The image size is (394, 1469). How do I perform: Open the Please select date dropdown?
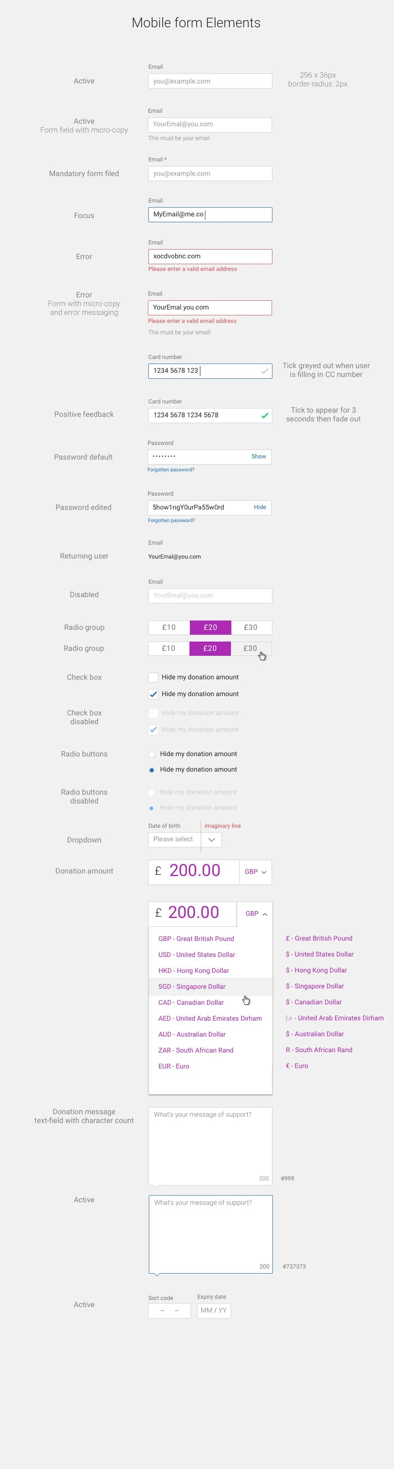185,840
